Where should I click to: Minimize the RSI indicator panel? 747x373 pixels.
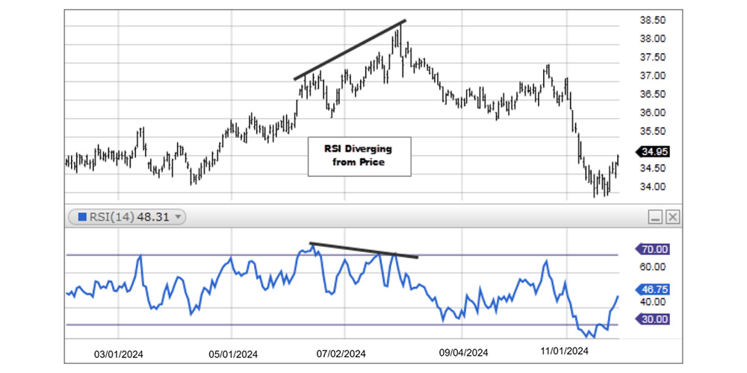click(656, 218)
